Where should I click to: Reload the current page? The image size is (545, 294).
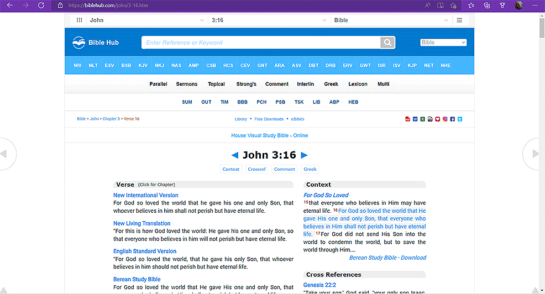41,5
